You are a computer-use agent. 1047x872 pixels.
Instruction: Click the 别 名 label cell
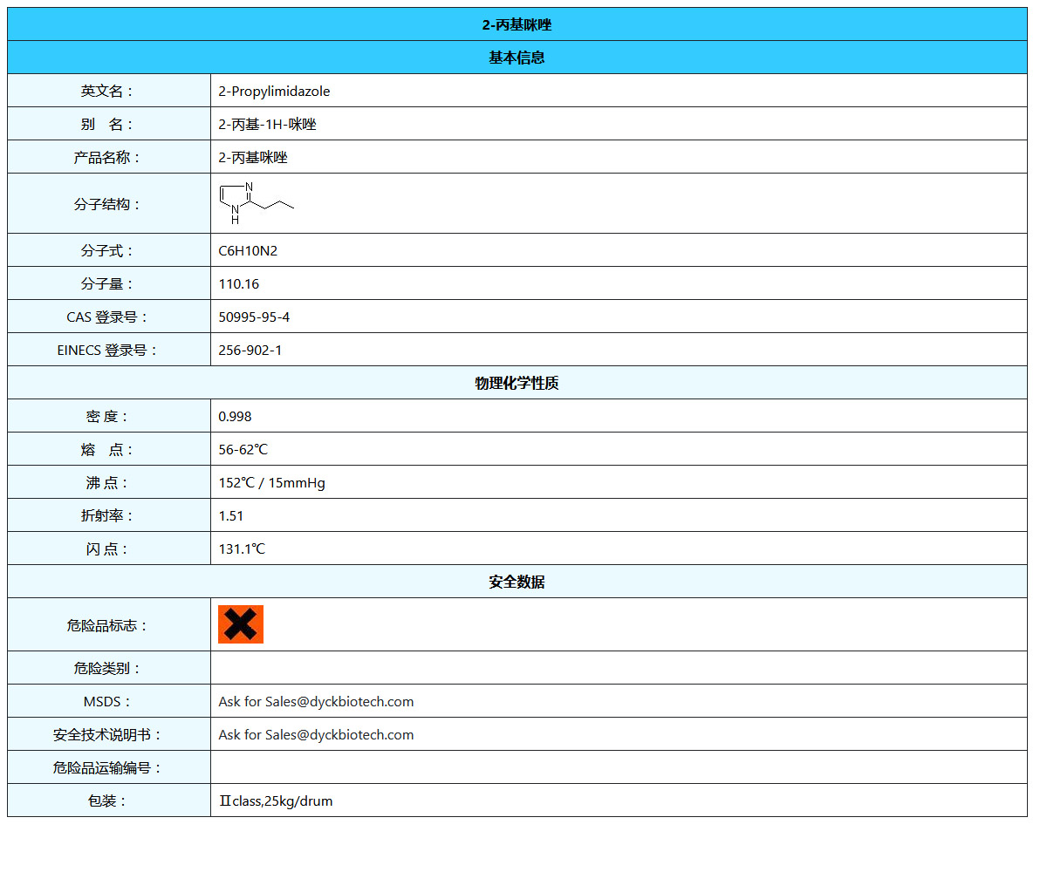pyautogui.click(x=109, y=124)
